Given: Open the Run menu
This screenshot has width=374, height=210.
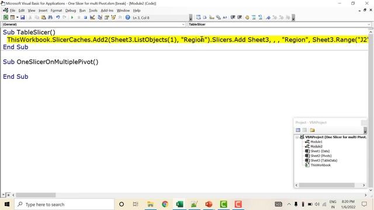Looking at the screenshot, I should (82, 10).
